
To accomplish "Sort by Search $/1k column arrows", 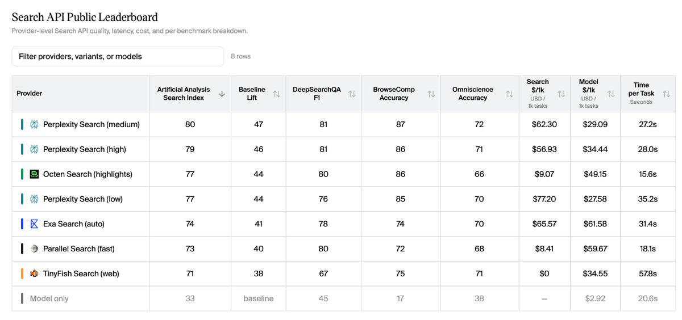I will pos(561,94).
